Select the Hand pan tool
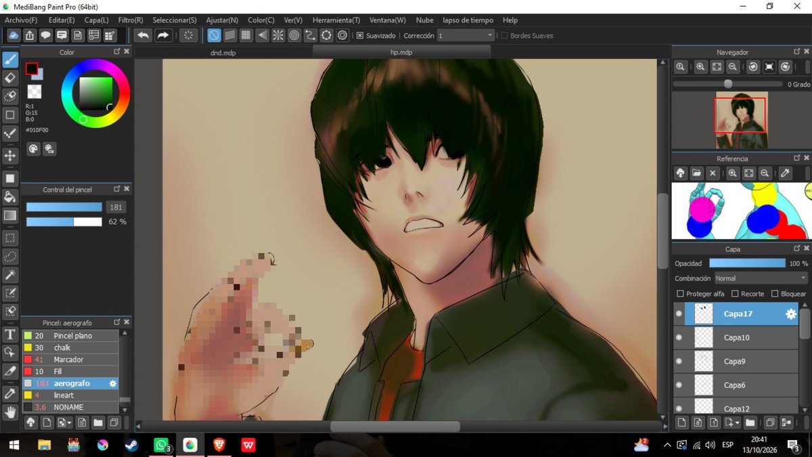The image size is (812, 457). 10,412
